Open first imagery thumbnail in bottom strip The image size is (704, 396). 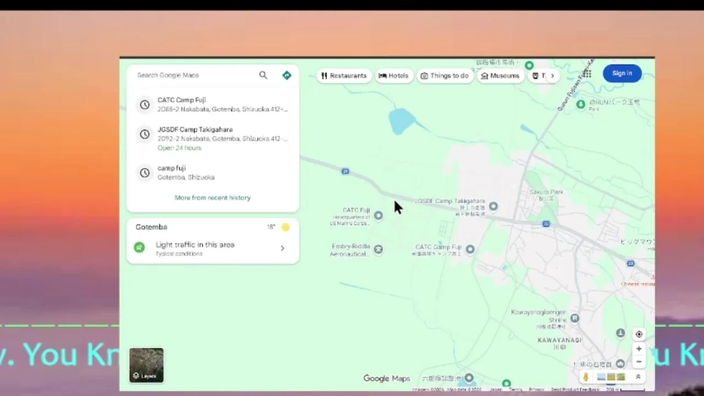601,377
